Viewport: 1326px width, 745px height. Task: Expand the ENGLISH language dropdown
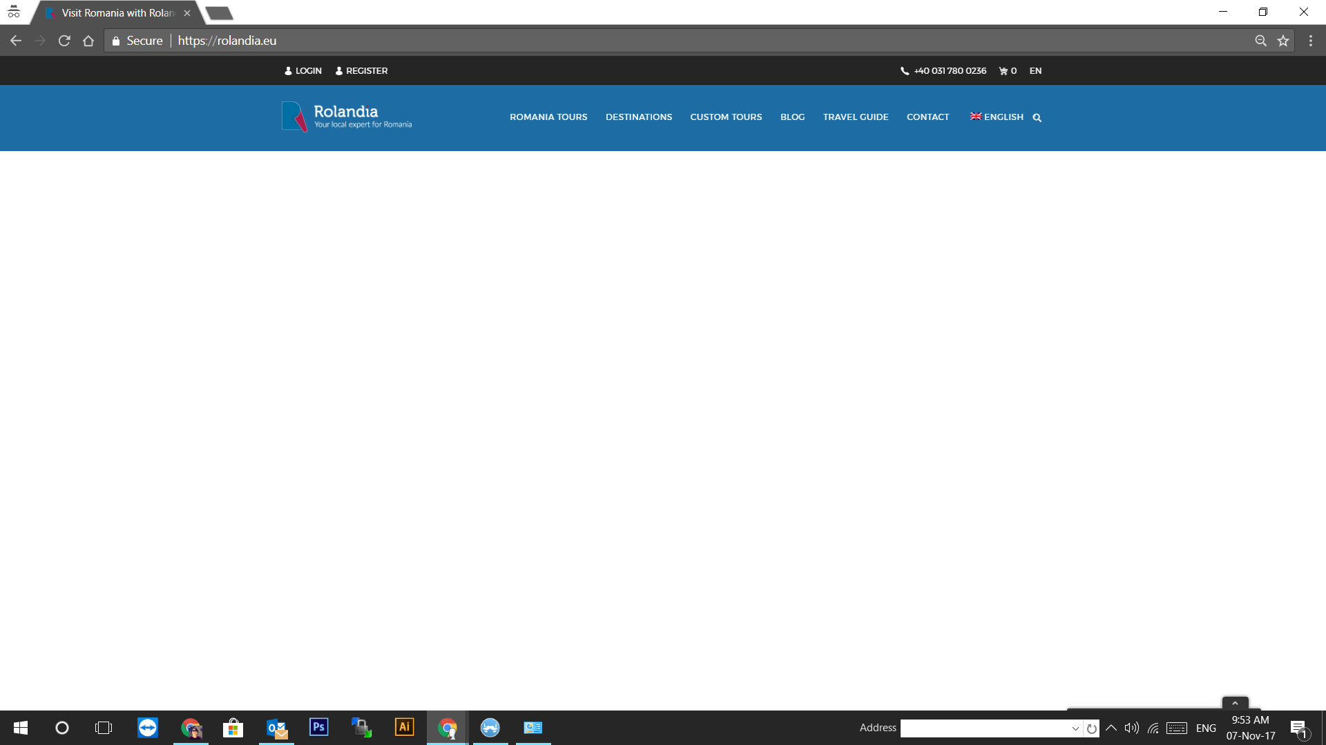click(x=997, y=117)
